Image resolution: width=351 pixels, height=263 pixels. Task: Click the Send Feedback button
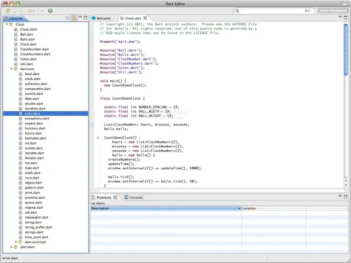tap(333, 11)
